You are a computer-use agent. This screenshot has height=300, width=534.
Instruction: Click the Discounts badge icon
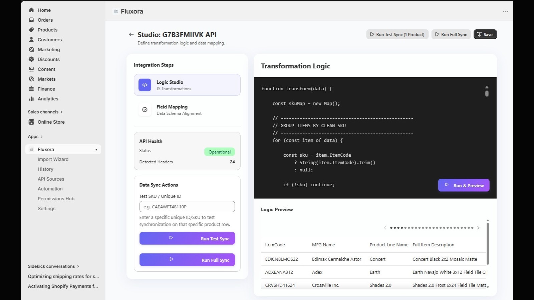click(31, 59)
